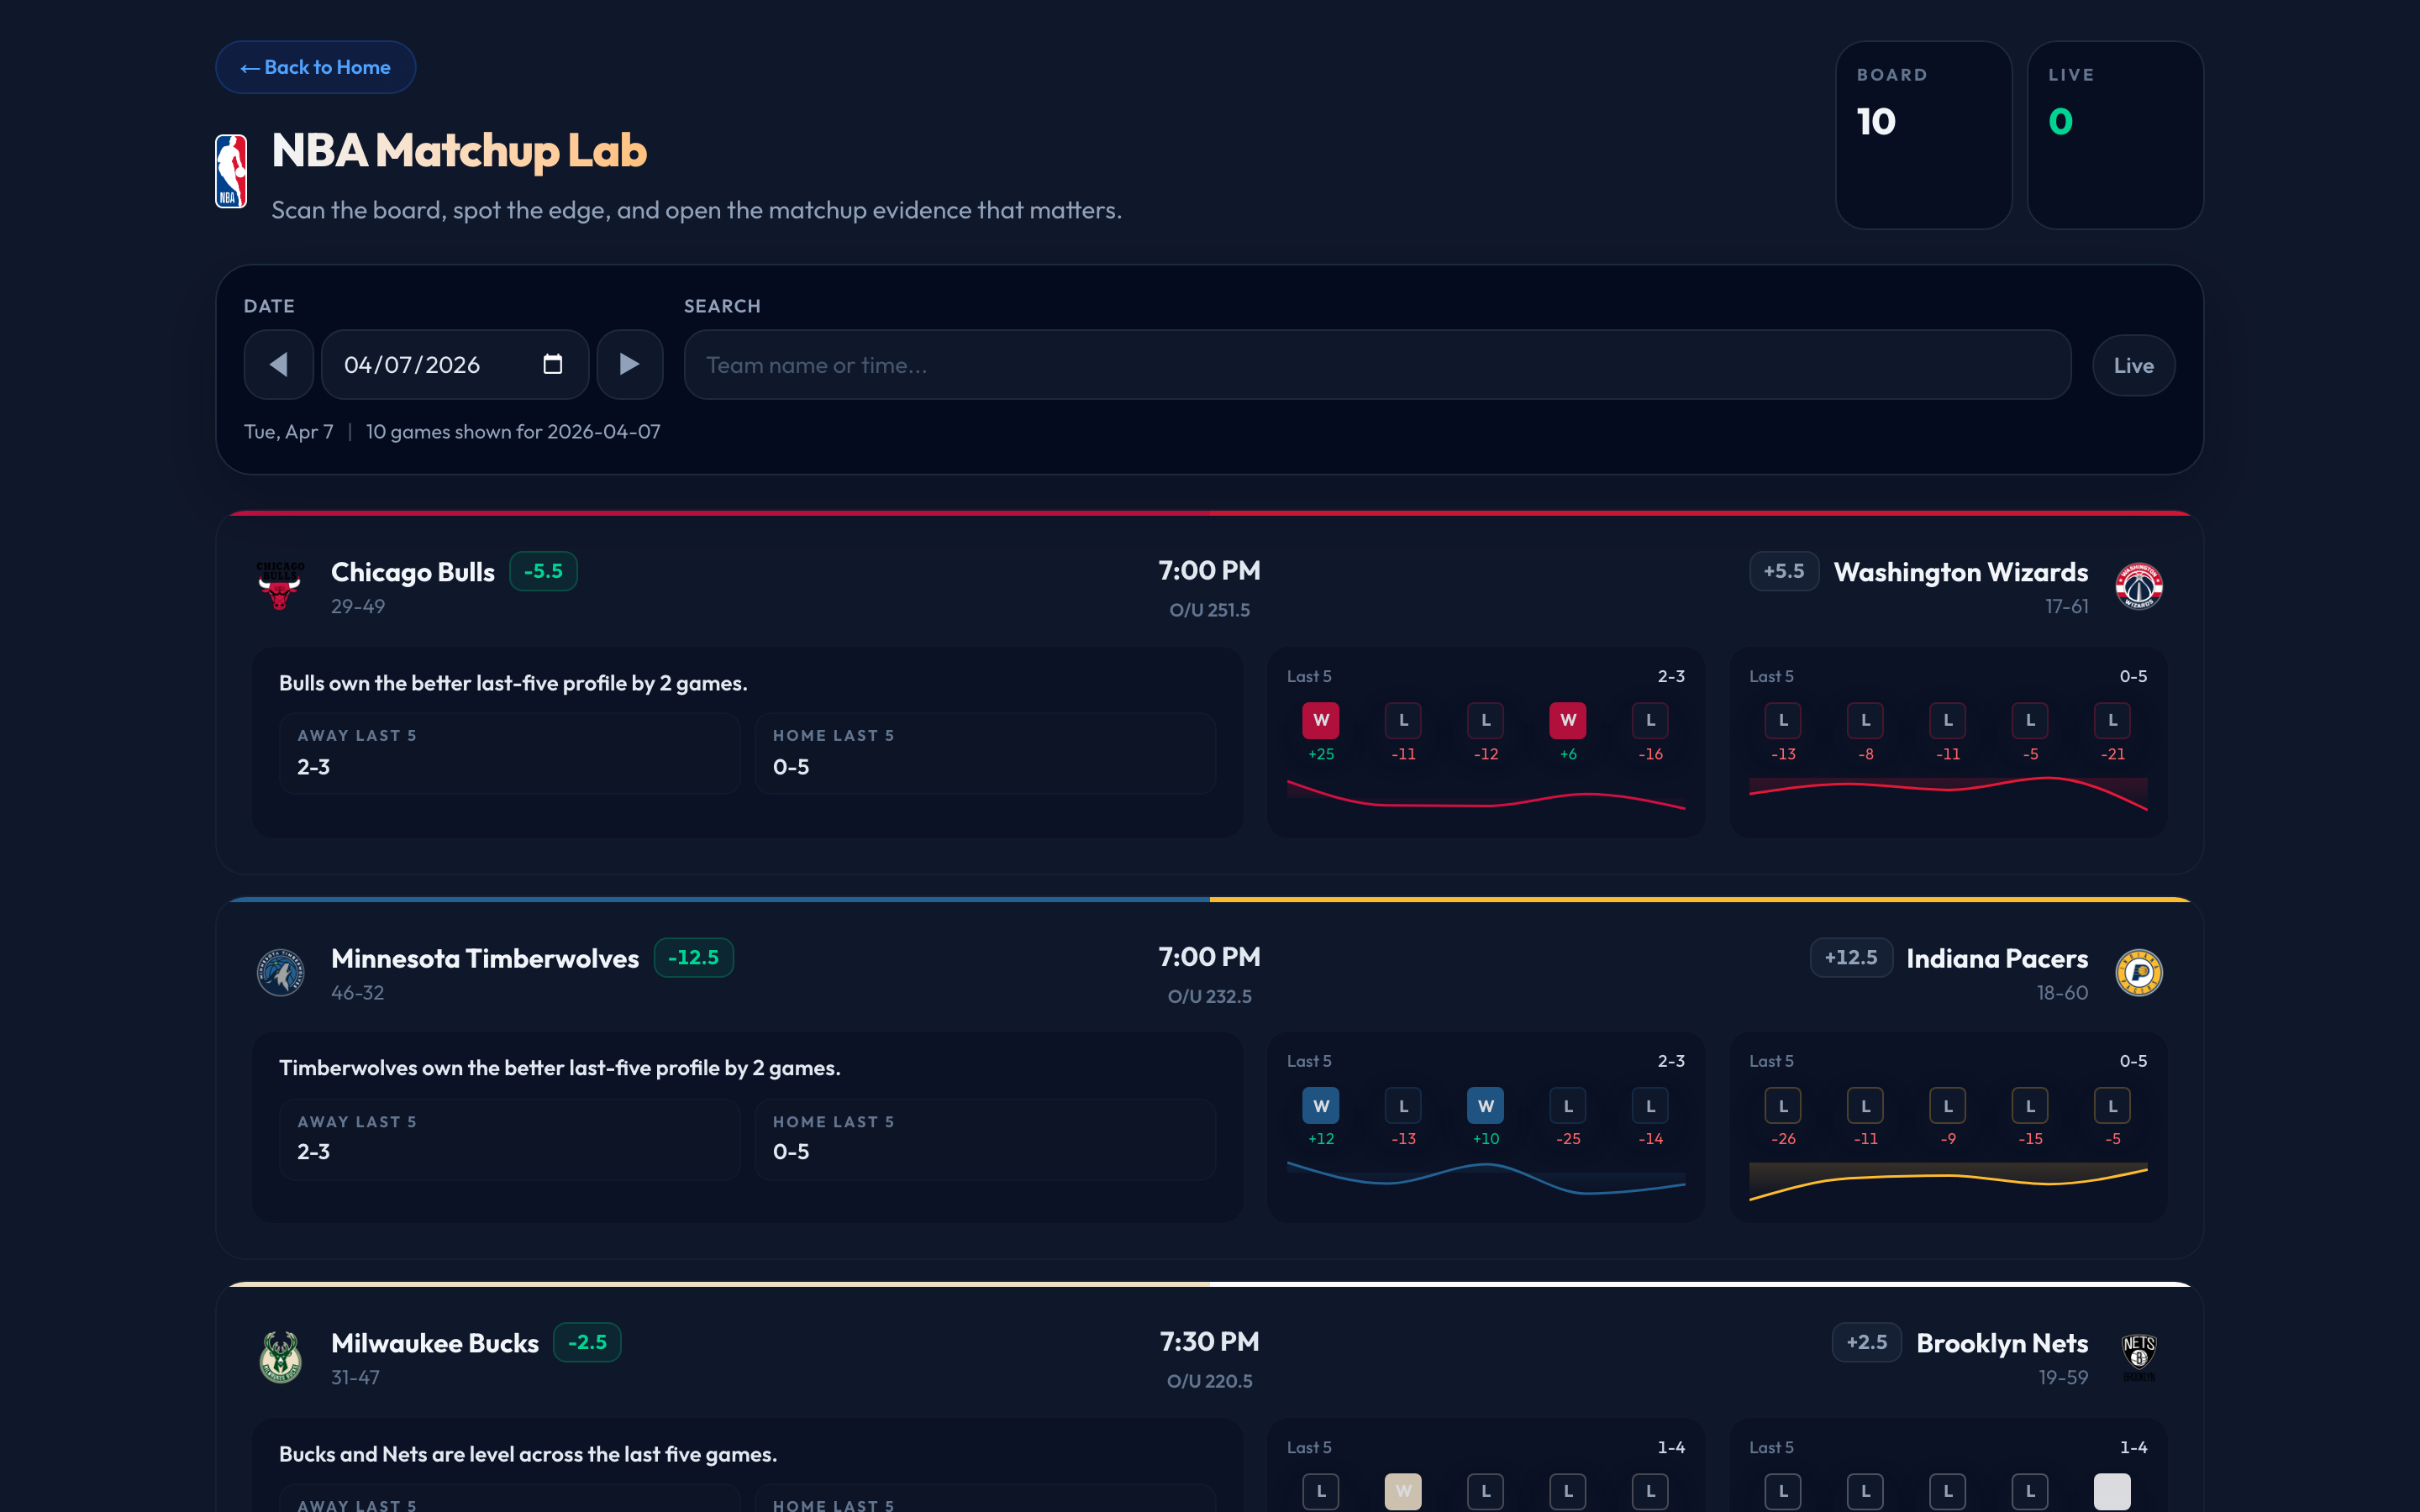Advance to the next day's games
2420x1512 pixels.
pyautogui.click(x=630, y=364)
